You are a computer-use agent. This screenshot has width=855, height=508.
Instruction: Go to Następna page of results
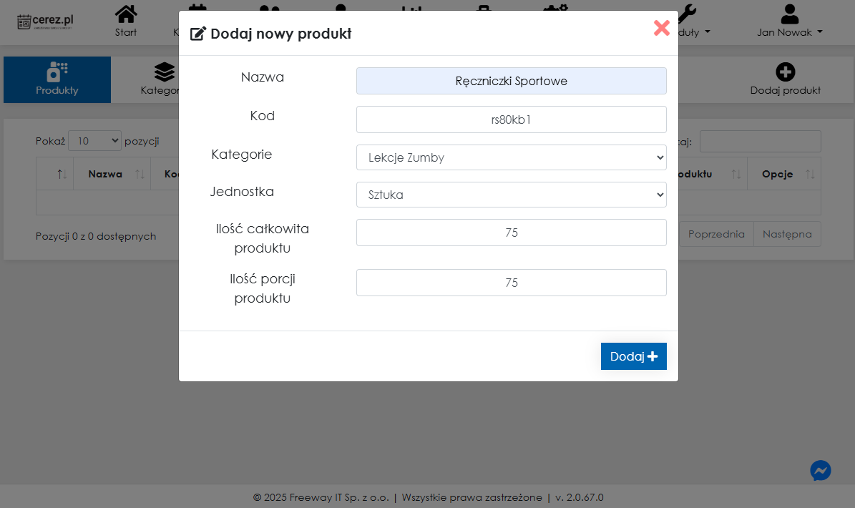[x=787, y=234]
